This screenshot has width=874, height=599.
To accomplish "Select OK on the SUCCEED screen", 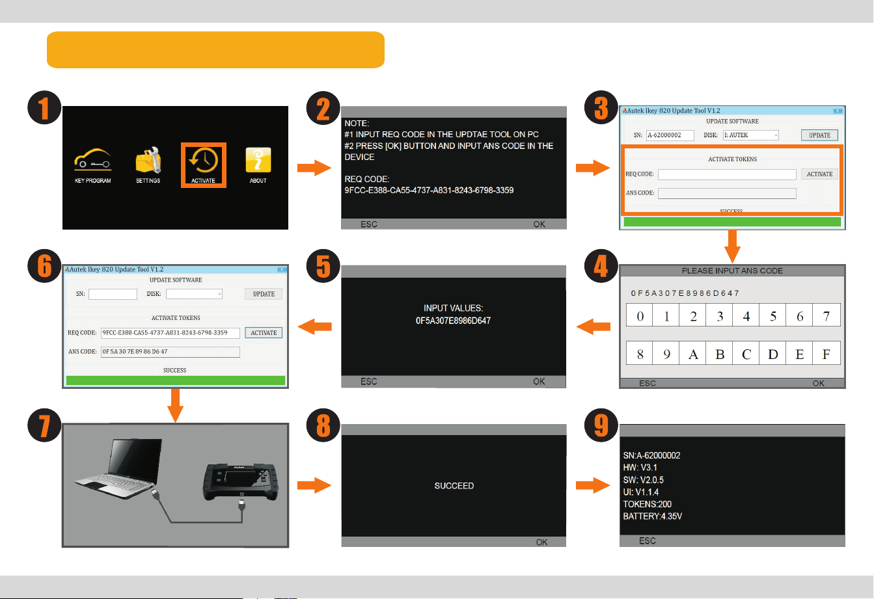I will click(542, 542).
